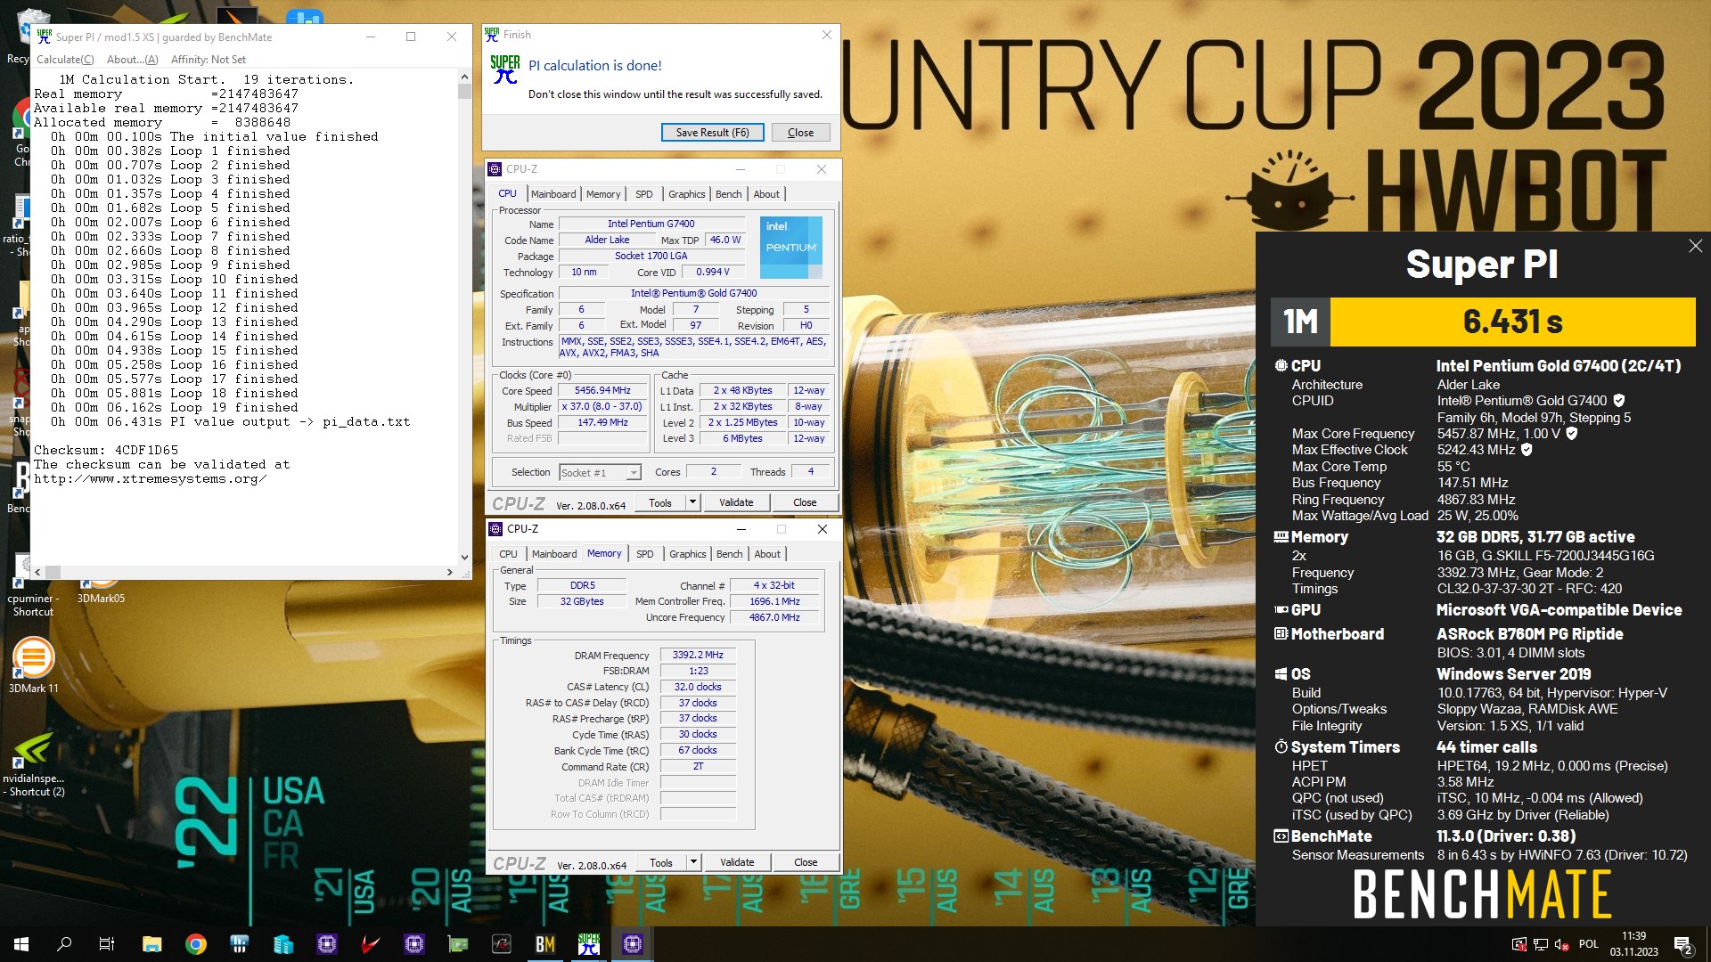Image resolution: width=1711 pixels, height=962 pixels.
Task: Click the 6.431 s result in BenchMate
Action: (x=1512, y=322)
